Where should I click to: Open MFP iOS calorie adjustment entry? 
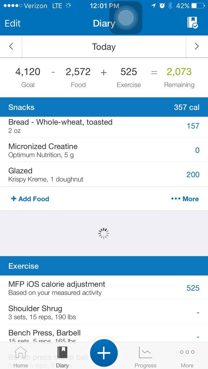coord(104,288)
